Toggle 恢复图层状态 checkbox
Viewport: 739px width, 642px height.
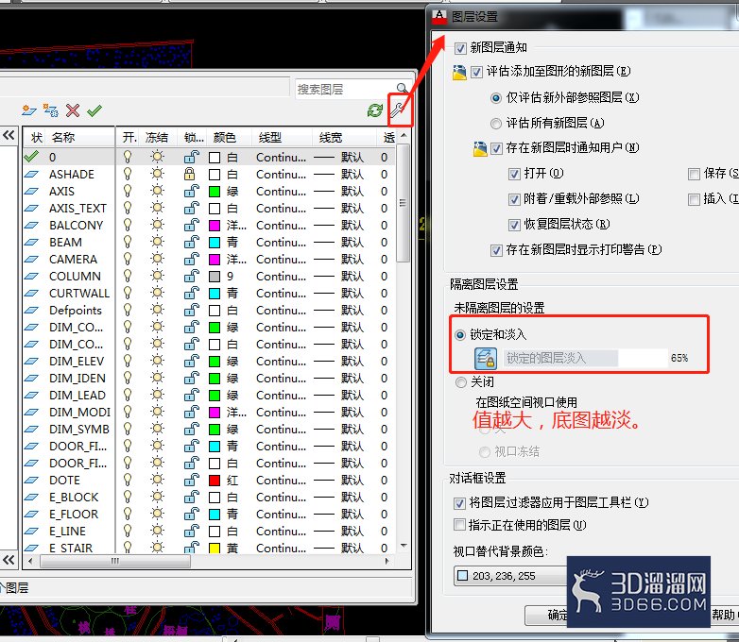(x=514, y=225)
